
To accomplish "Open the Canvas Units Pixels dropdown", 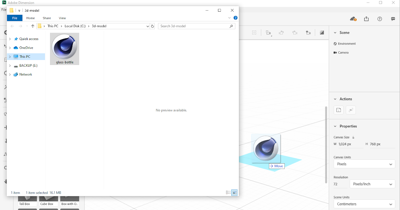I will [364, 164].
